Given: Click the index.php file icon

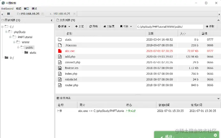Looking at the screenshot, I should (x=60, y=74).
